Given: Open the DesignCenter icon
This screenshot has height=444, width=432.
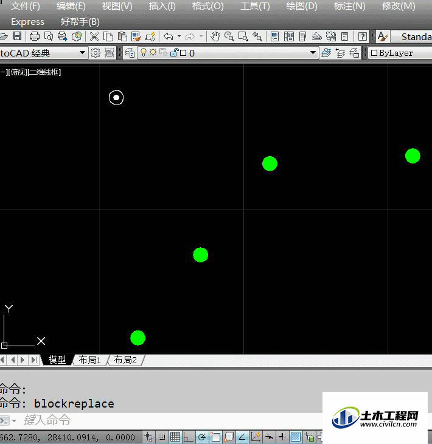Looking at the screenshot, I should point(289,36).
